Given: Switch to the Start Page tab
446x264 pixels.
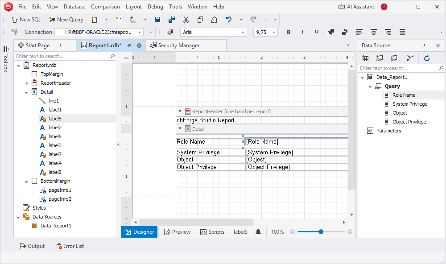Looking at the screenshot, I should coord(37,45).
